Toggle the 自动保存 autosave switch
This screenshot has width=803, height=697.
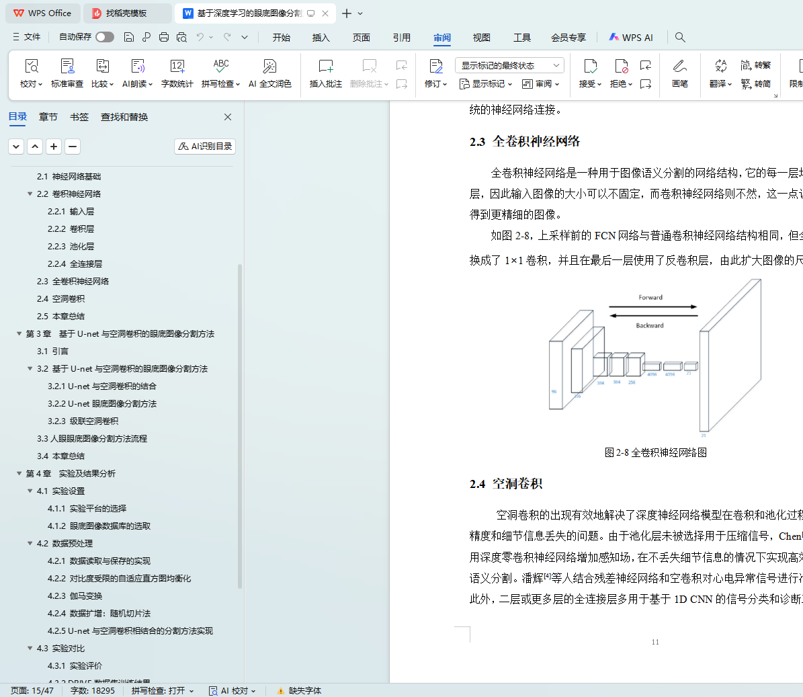click(104, 37)
